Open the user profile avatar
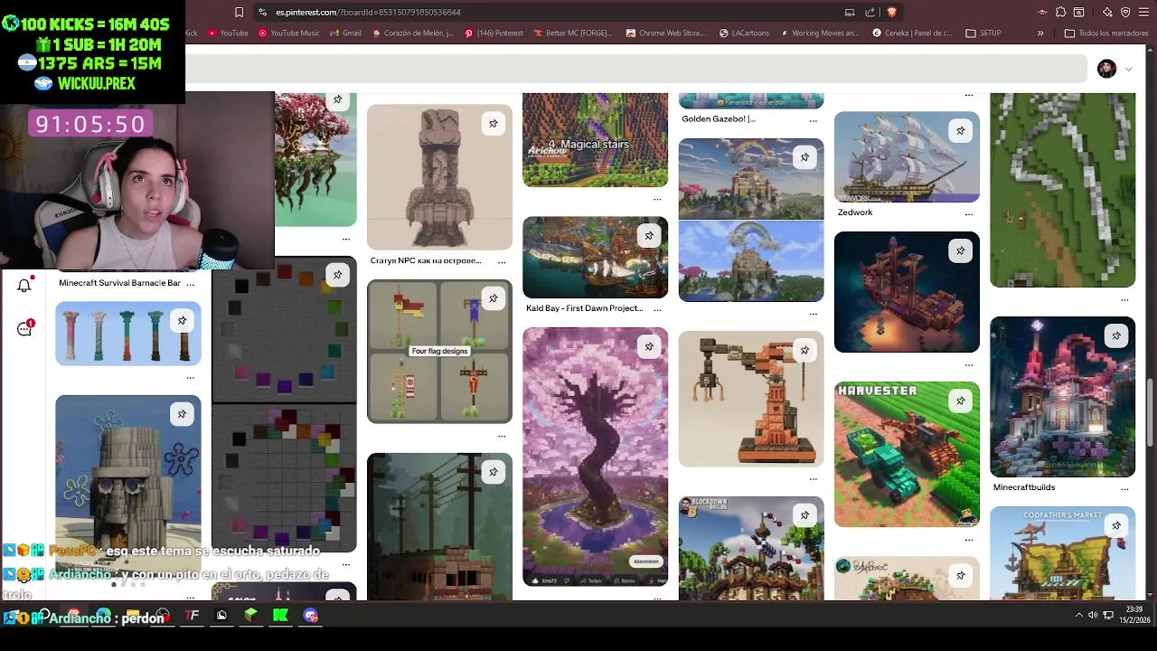This screenshot has width=1157, height=651. click(1106, 70)
